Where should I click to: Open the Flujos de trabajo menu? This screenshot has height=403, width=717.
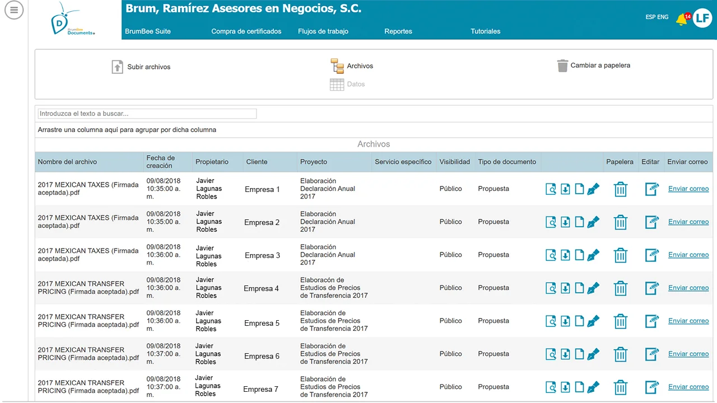tap(323, 31)
